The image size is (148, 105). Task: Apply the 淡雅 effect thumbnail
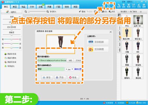coord(127,47)
